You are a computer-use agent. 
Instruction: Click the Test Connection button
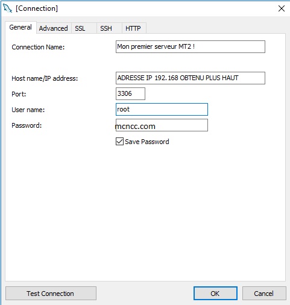[x=51, y=294]
